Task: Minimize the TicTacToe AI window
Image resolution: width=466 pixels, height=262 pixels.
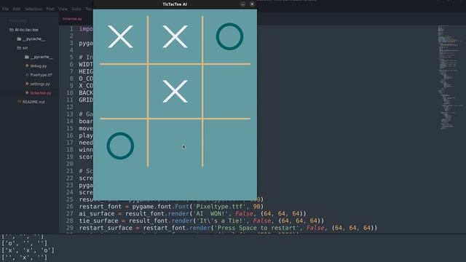Action: 242,4
